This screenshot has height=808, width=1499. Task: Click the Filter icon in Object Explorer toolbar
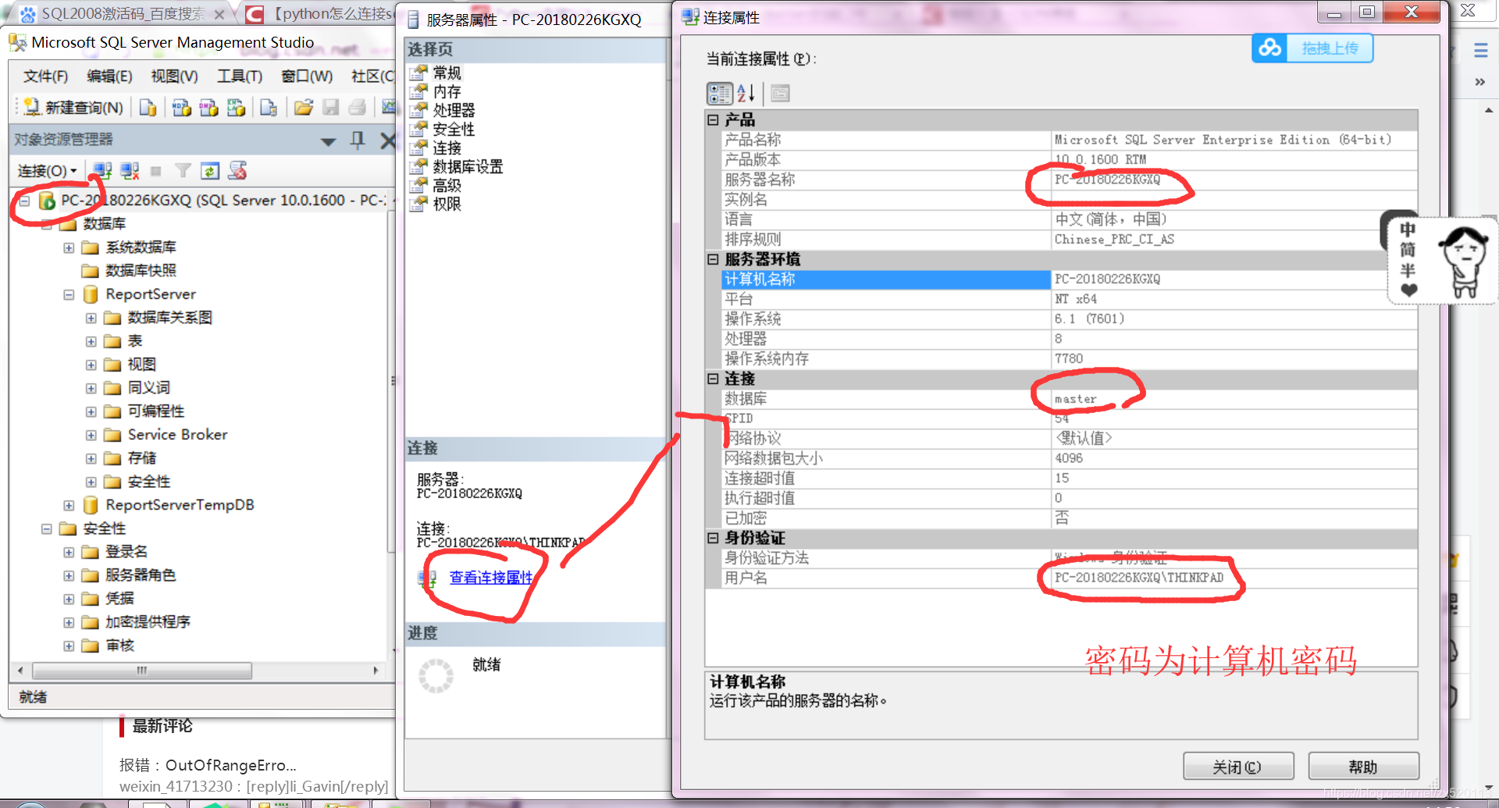(183, 170)
